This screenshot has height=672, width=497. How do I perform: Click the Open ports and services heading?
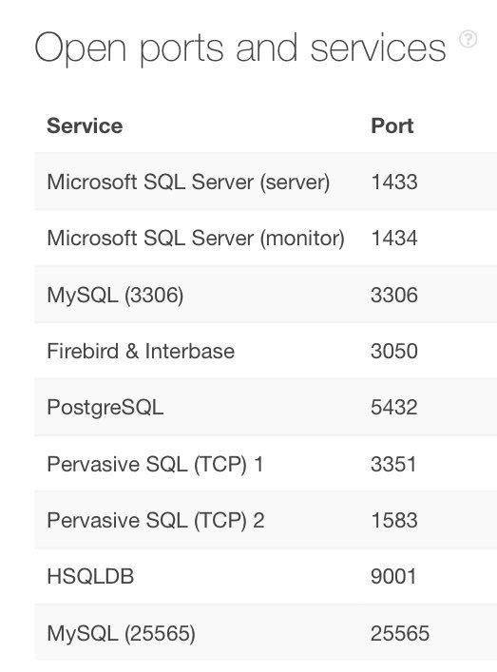tap(239, 48)
